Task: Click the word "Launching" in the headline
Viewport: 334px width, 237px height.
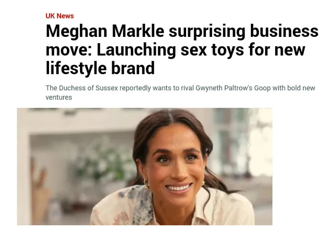Action: click(130, 50)
